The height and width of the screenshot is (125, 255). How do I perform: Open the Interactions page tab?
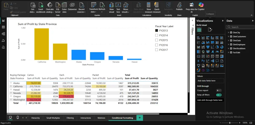click(86, 118)
